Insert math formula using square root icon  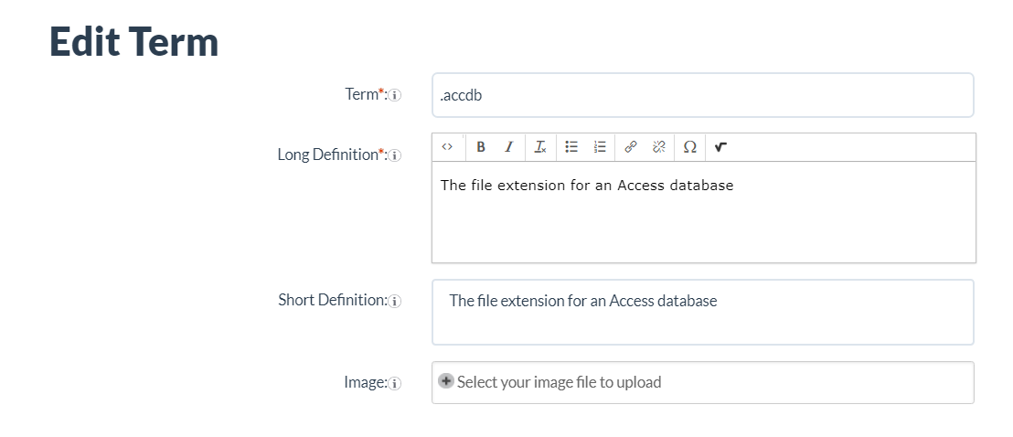721,147
